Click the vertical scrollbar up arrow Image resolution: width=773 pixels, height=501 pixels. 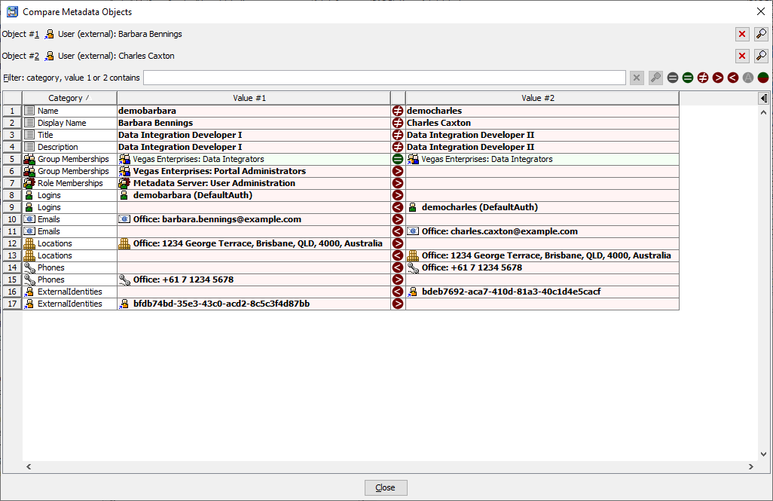tap(764, 112)
